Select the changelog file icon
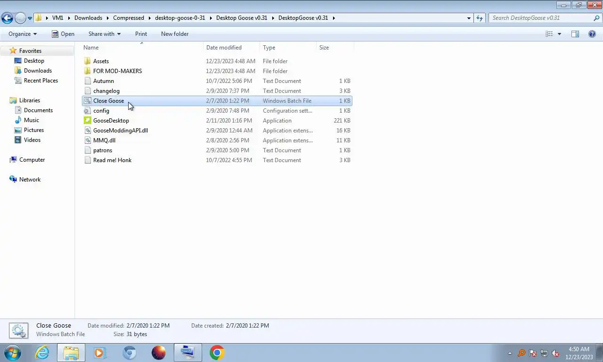This screenshot has height=362, width=603. point(87,91)
